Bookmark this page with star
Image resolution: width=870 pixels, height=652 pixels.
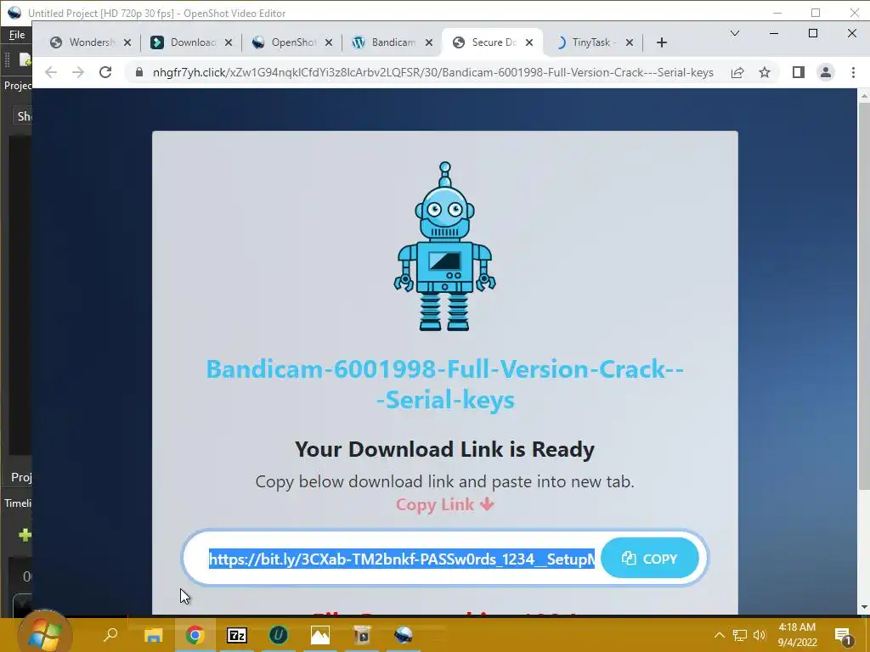point(765,73)
